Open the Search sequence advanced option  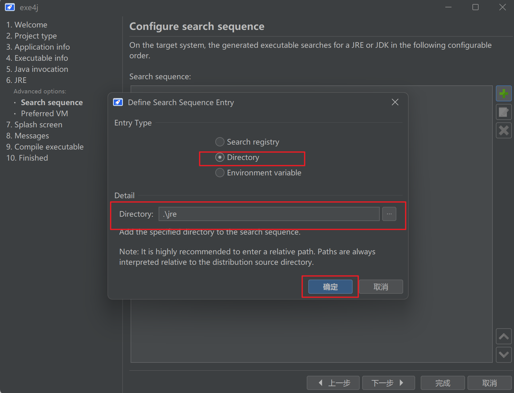tap(52, 103)
